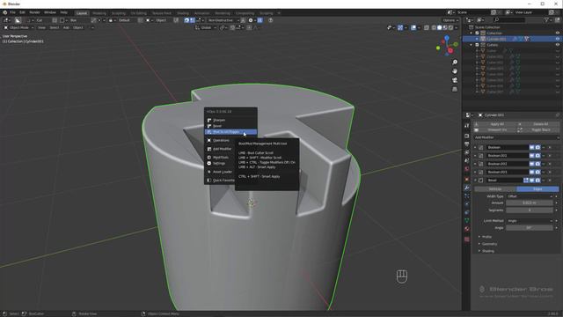Click the hand pan view icon
Screen dimensions: 563x317
(x=455, y=71)
